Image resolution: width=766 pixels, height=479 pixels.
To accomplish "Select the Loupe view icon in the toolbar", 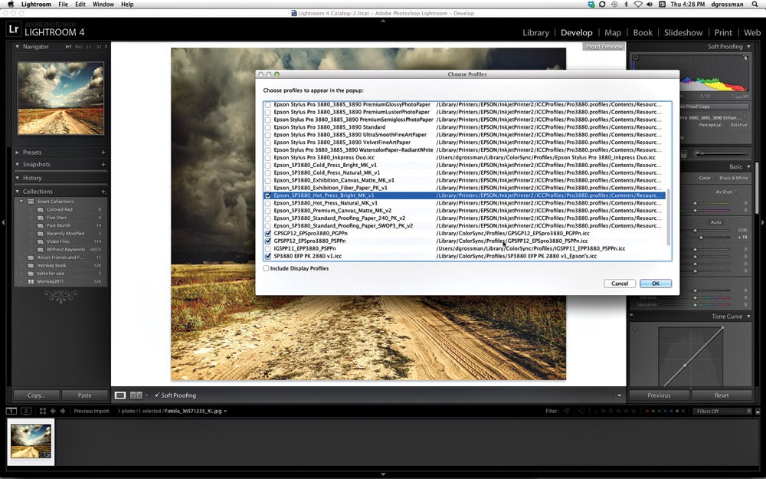I will click(120, 395).
